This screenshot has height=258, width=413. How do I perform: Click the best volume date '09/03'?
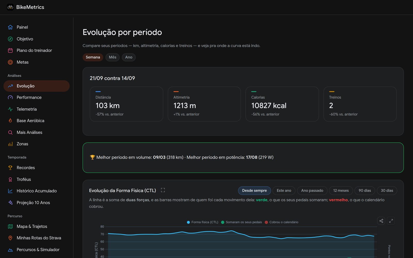coord(159,157)
